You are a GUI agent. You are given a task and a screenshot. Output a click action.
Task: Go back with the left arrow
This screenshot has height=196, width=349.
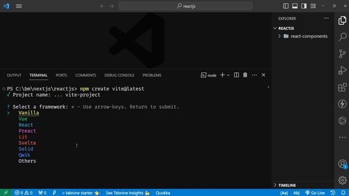tap(102, 6)
